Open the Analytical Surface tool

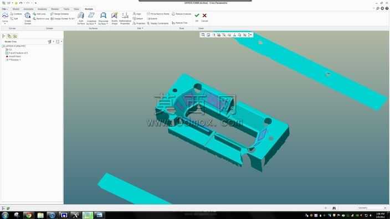pyautogui.click(x=91, y=18)
